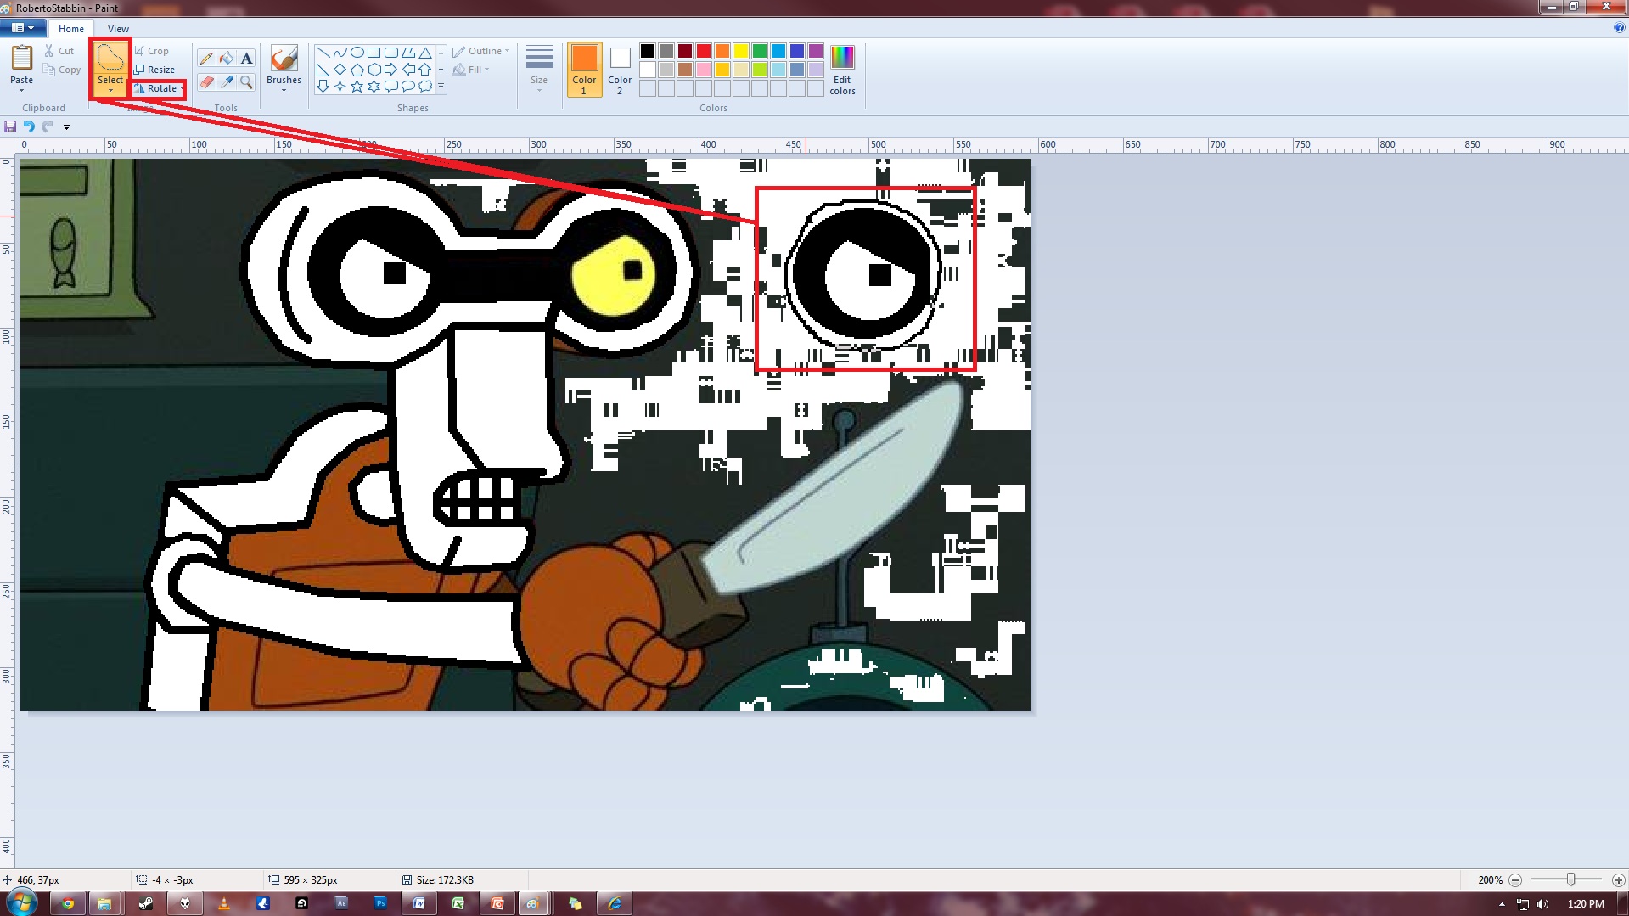This screenshot has height=916, width=1629.
Task: Expand the Shapes gallery more arrow
Action: [x=441, y=87]
